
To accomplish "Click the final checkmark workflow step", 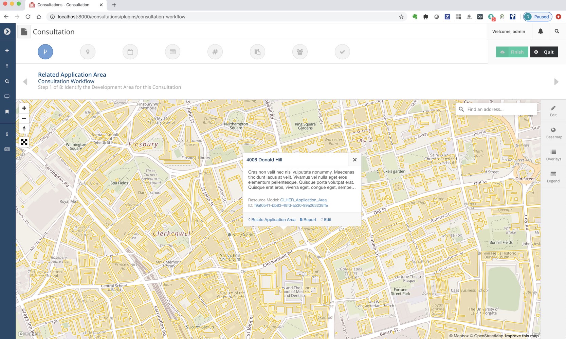I will coord(342,52).
